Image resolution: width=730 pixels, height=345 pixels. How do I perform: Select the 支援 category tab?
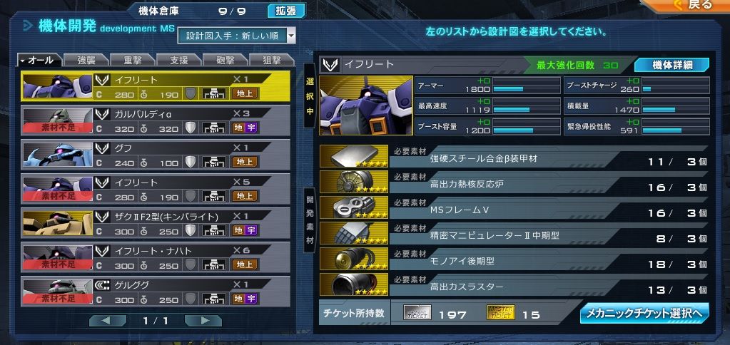179,59
